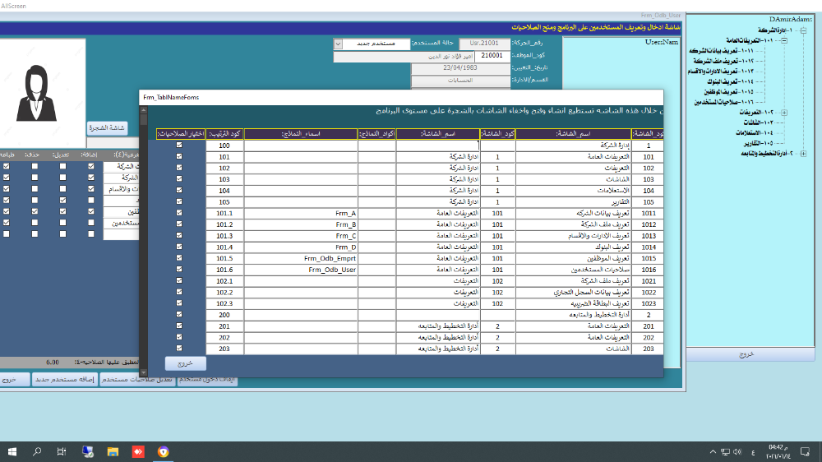The width and height of the screenshot is (822, 462).
Task: Toggle permission checkbox for sort code 101.6
Action: coord(179,269)
